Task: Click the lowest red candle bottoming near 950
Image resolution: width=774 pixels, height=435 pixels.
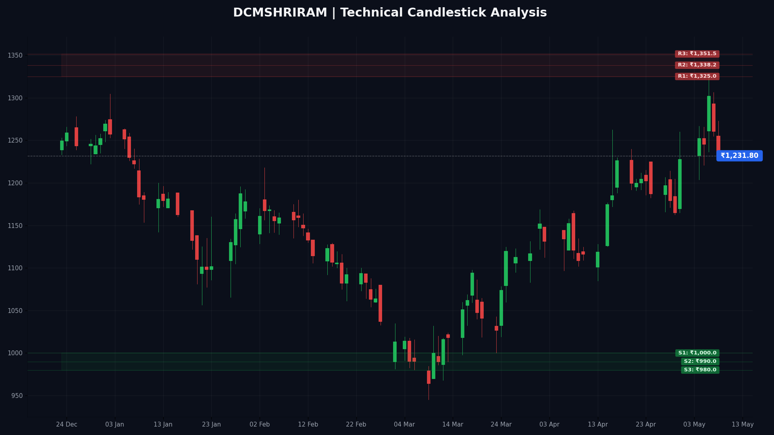Action: coord(429,377)
